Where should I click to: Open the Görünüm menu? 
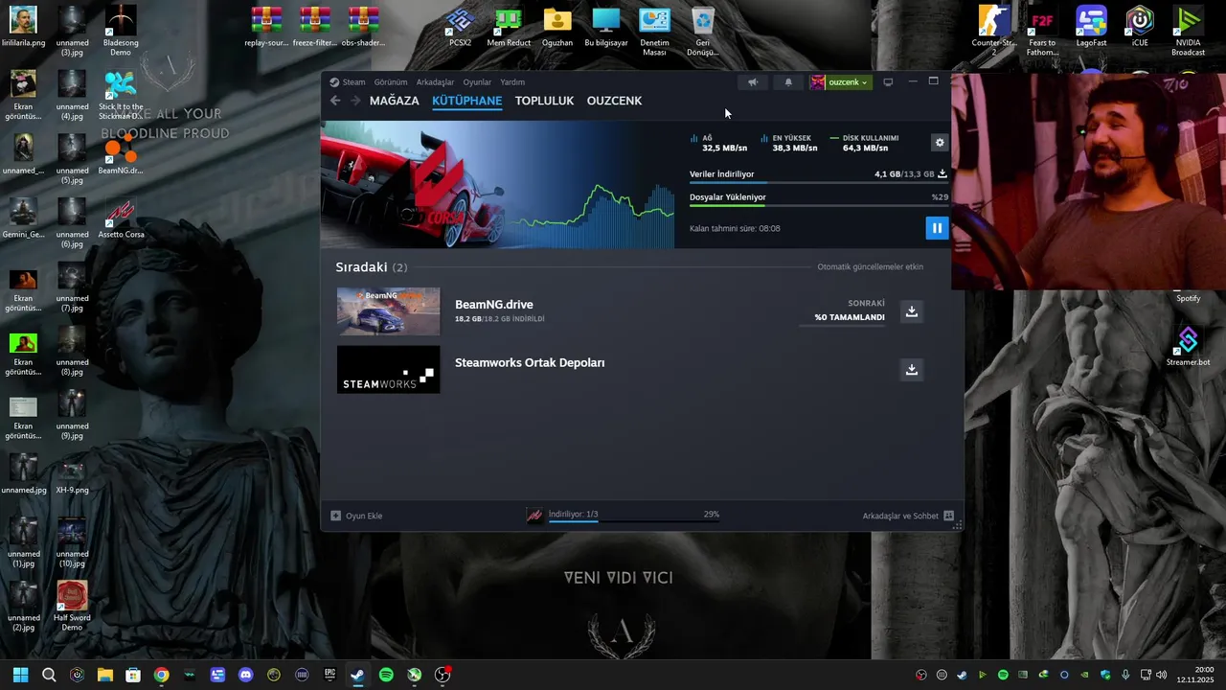pyautogui.click(x=391, y=82)
